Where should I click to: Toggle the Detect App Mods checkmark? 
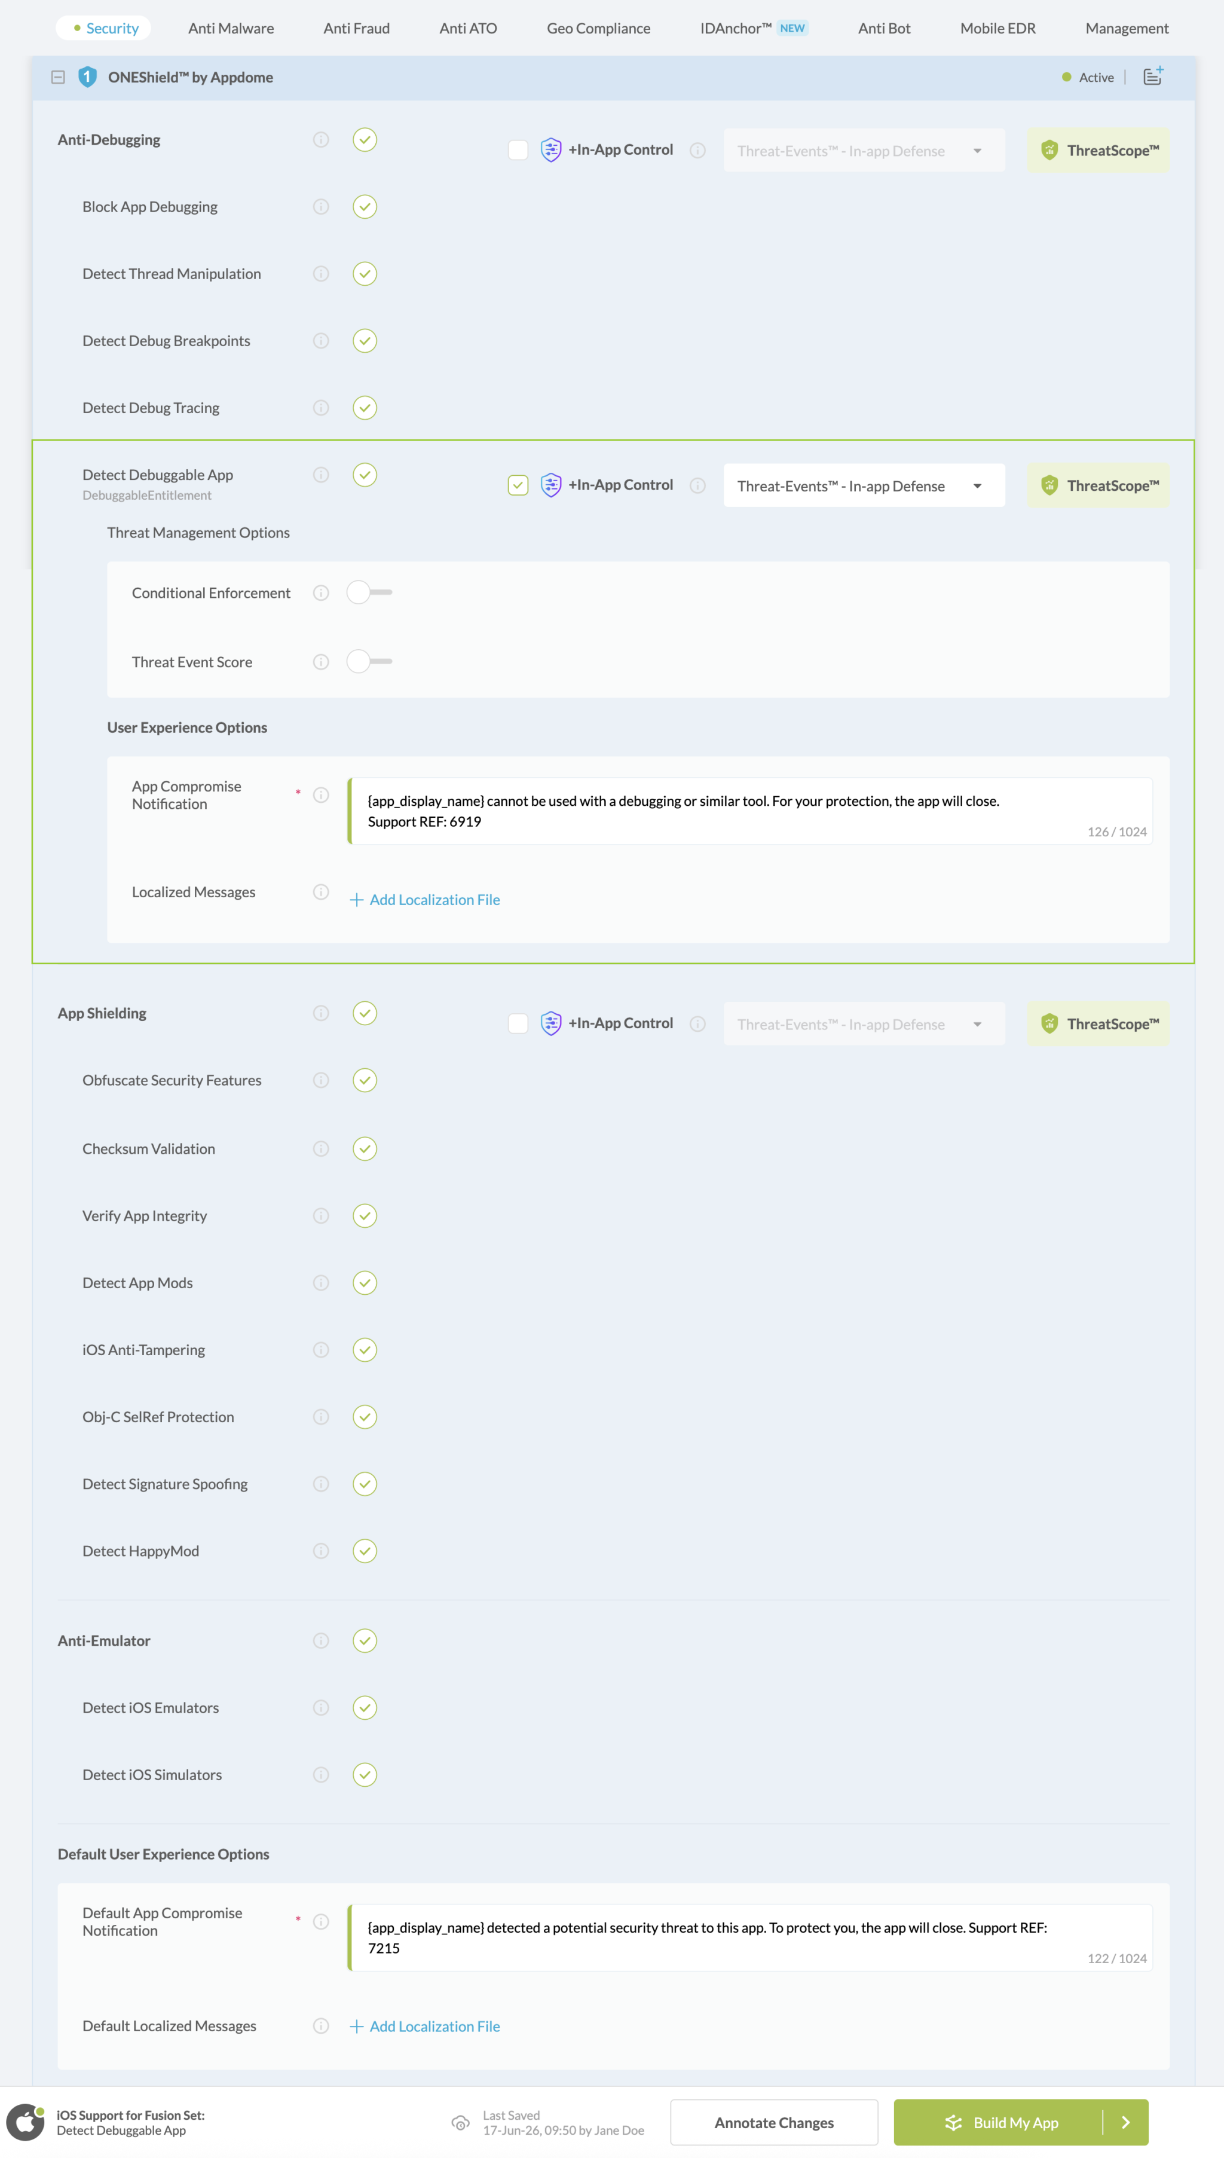tap(365, 1283)
